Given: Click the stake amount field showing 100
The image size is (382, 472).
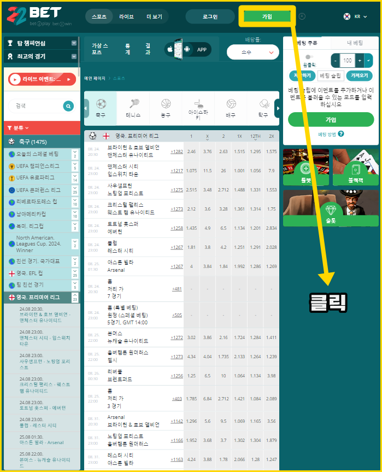Looking at the screenshot, I should pyautogui.click(x=348, y=61).
